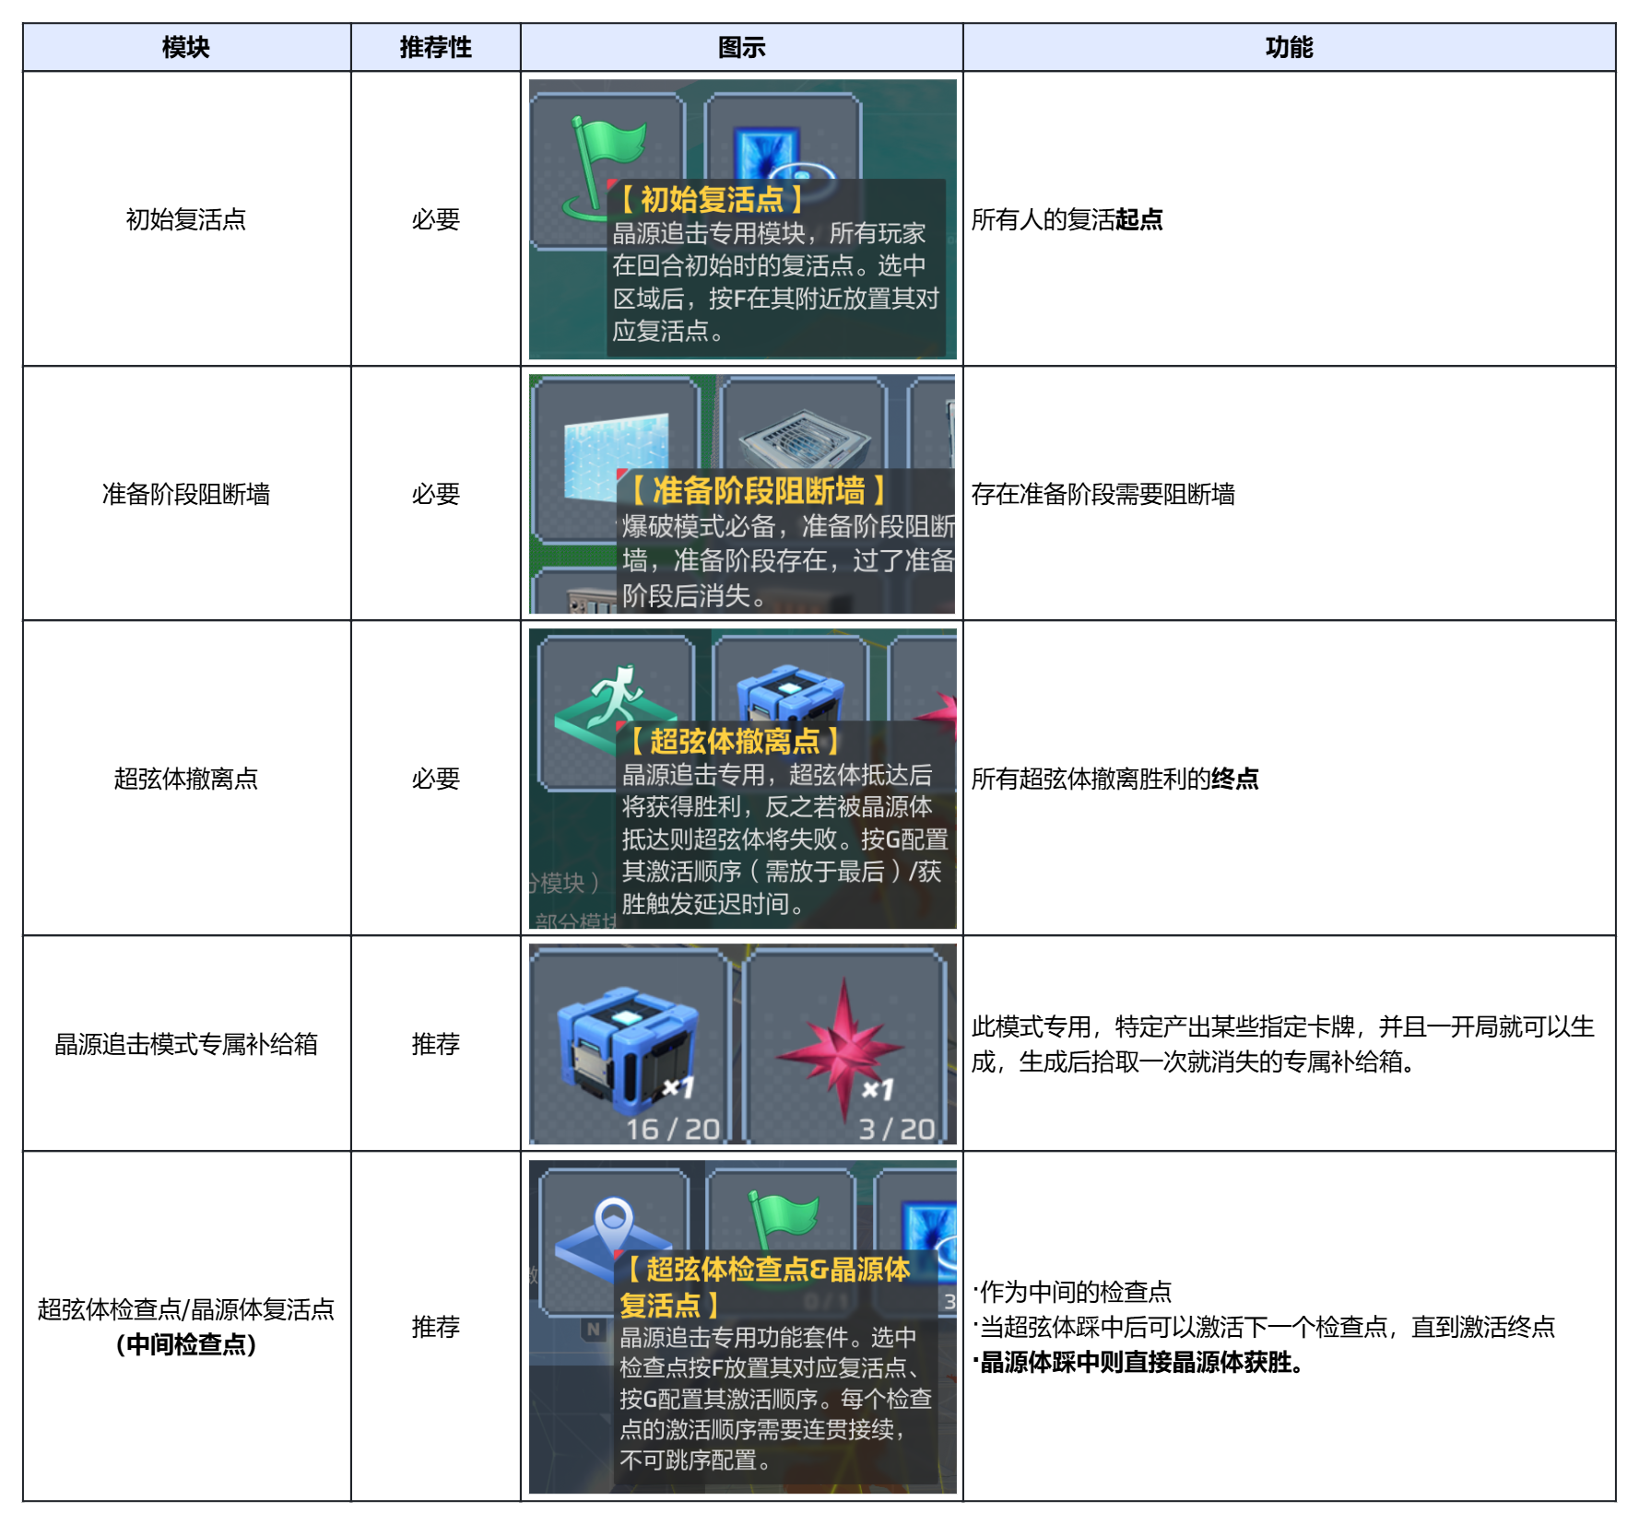Click the 功能 column header
The height and width of the screenshot is (1524, 1639).
(x=1288, y=47)
